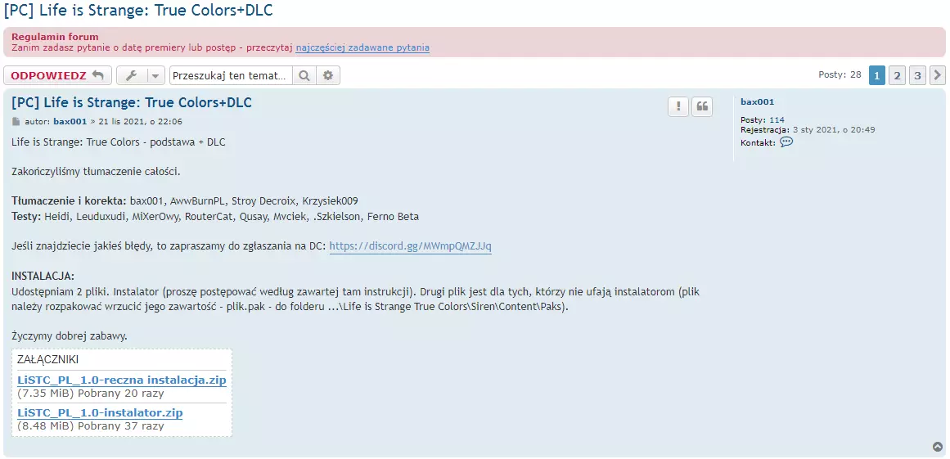Click the 'ZAŁĄCZNIKI' heading
The width and height of the screenshot is (950, 459).
coord(47,359)
